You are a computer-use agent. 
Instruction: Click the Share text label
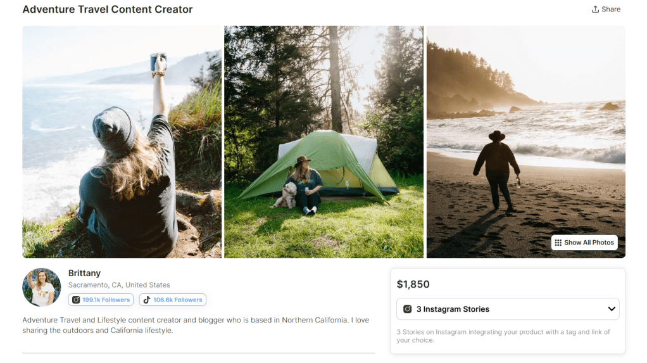(611, 10)
